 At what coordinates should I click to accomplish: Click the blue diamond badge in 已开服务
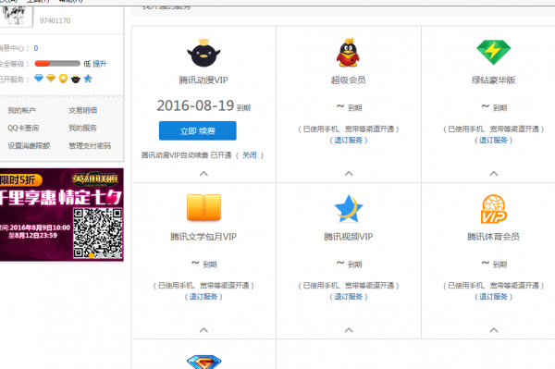pyautogui.click(x=39, y=79)
